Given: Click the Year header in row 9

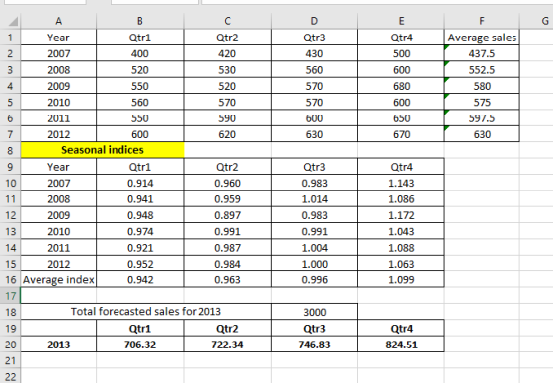Looking at the screenshot, I should click(x=58, y=167).
